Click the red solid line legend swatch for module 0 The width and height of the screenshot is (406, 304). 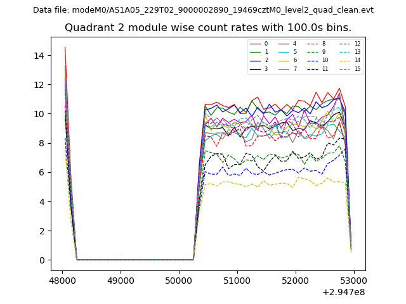256,44
